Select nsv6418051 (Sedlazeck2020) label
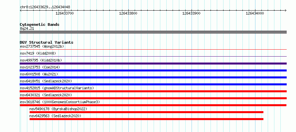Screen dimensions: 296x132 (46, 81)
